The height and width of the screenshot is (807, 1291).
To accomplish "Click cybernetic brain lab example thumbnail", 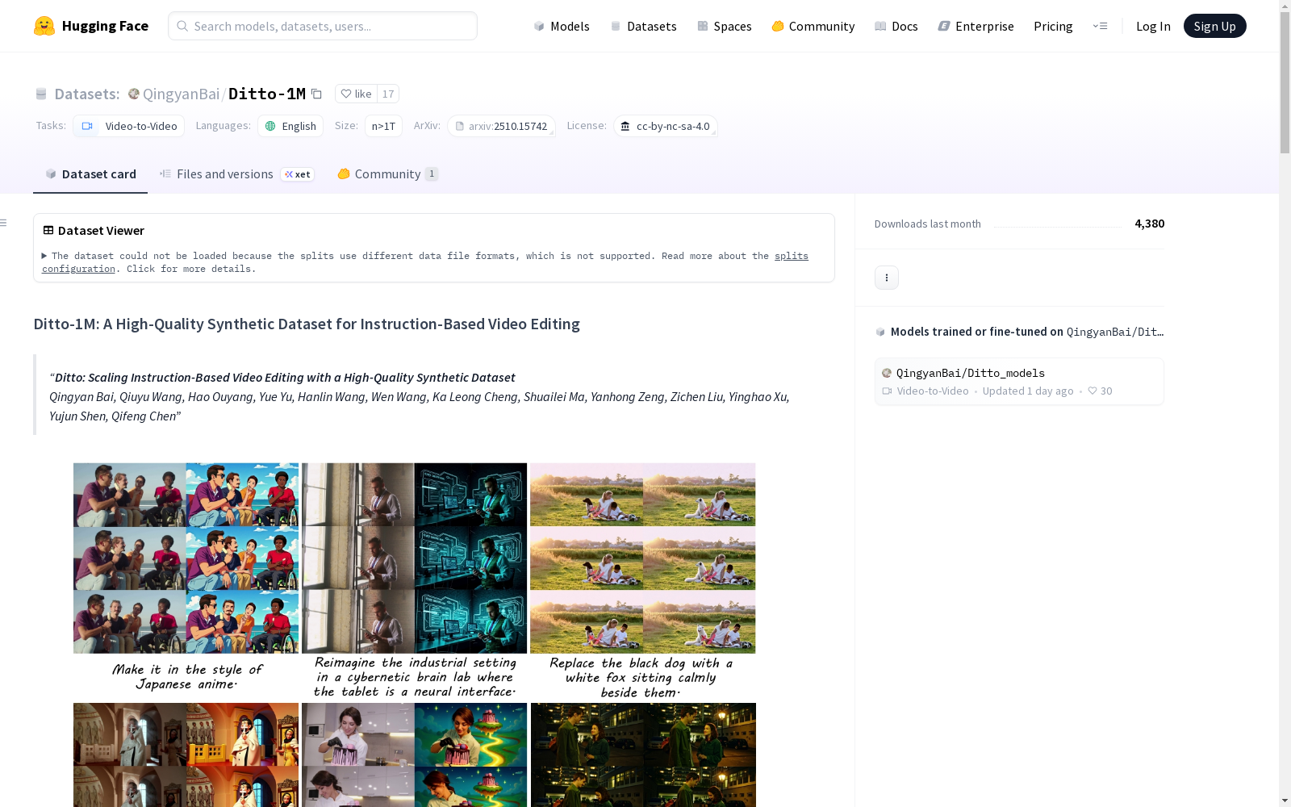I will [x=414, y=558].
